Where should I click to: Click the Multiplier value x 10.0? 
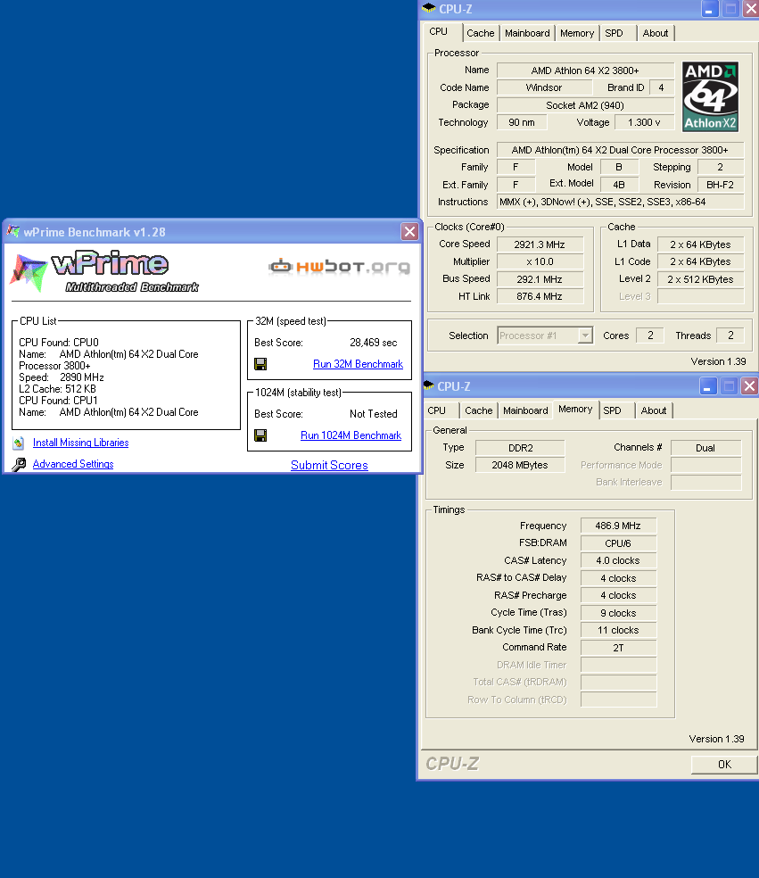[x=540, y=261]
